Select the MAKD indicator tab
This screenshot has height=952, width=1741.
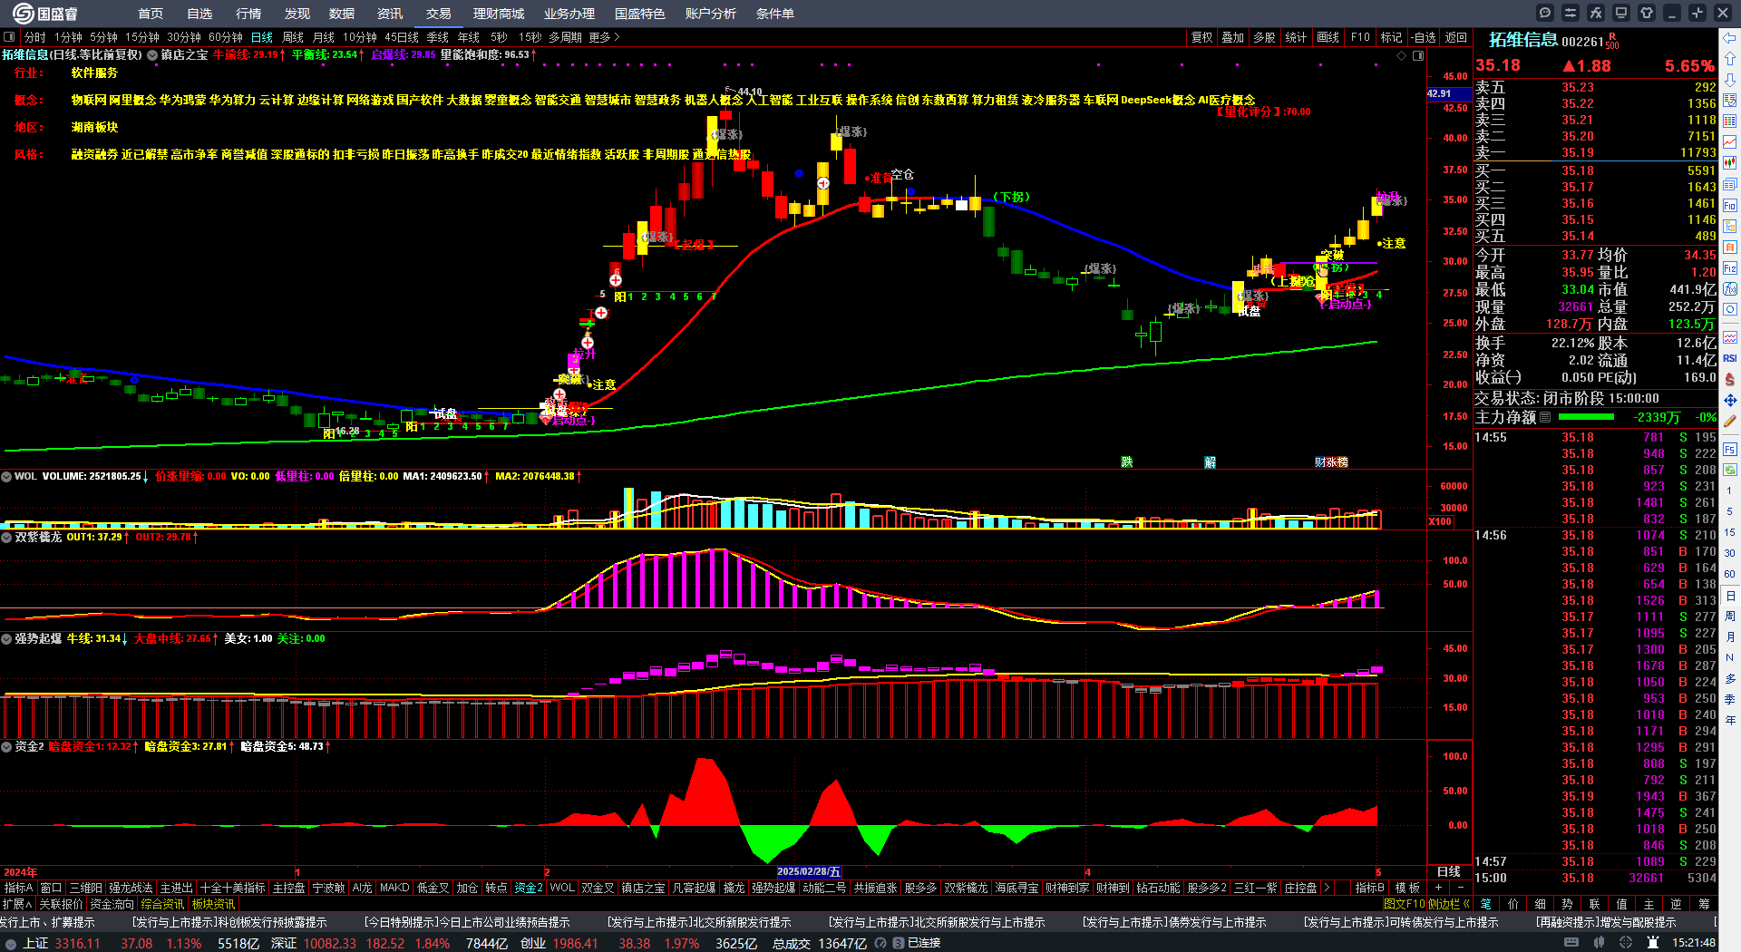click(394, 888)
